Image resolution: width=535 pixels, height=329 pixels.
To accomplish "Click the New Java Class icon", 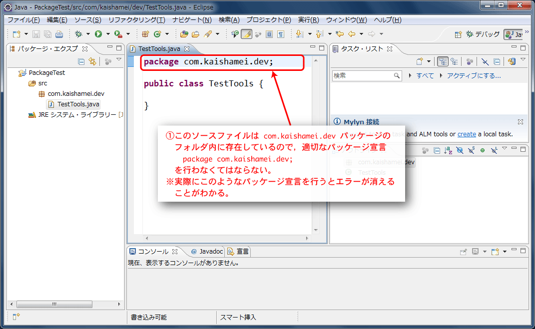I will (x=157, y=34).
